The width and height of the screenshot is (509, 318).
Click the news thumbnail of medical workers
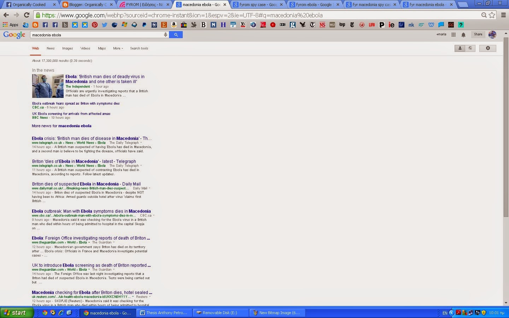tap(48, 86)
